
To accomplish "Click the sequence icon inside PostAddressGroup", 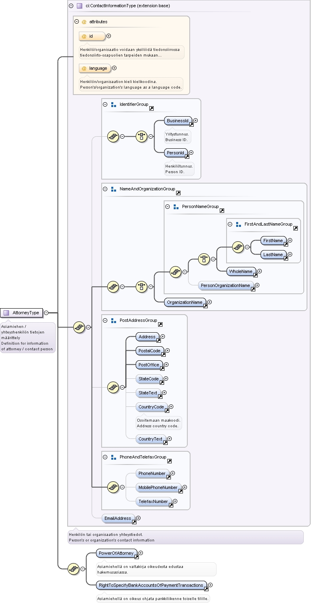I will click(x=113, y=387).
